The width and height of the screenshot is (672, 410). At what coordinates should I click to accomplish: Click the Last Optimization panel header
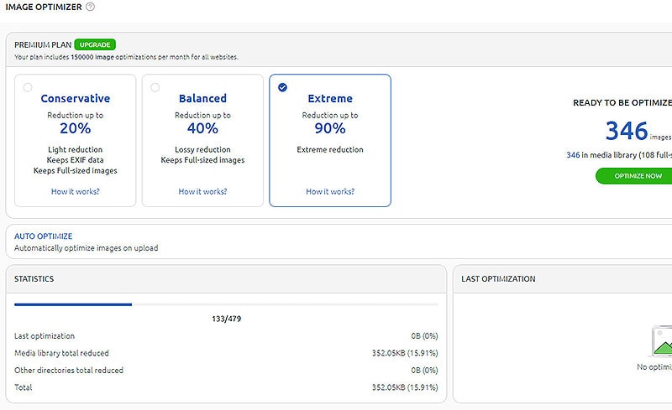point(498,278)
